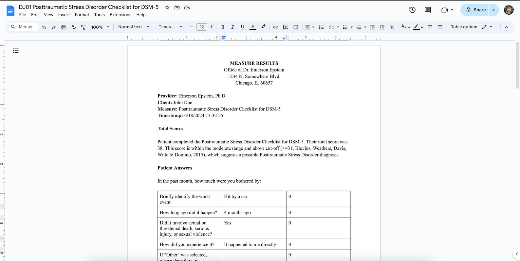Screen dimensions: 520x261
Task: Click the "It happened to me directly" cell
Action: [254, 244]
